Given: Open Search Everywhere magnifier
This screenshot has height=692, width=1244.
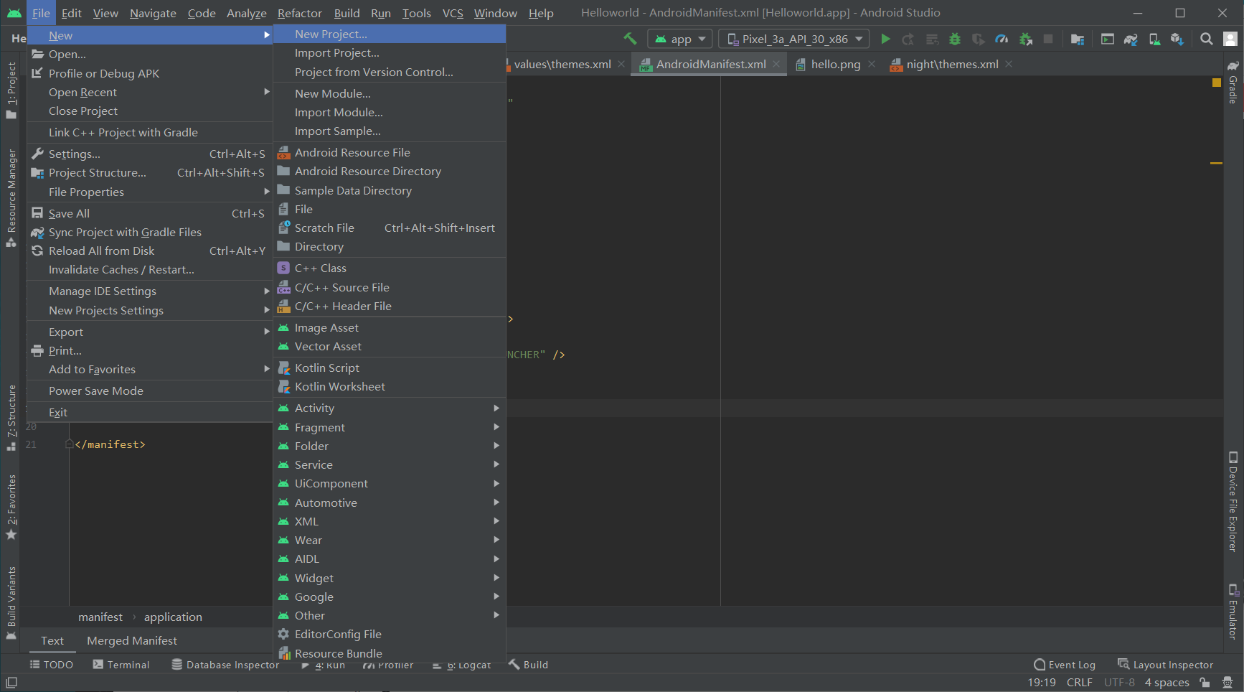Looking at the screenshot, I should point(1205,39).
